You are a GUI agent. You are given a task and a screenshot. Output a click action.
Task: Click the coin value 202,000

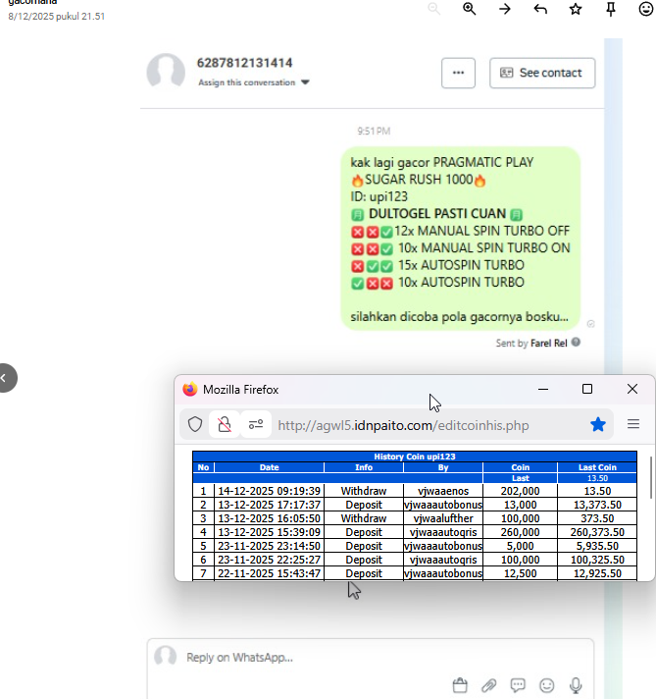click(x=520, y=491)
